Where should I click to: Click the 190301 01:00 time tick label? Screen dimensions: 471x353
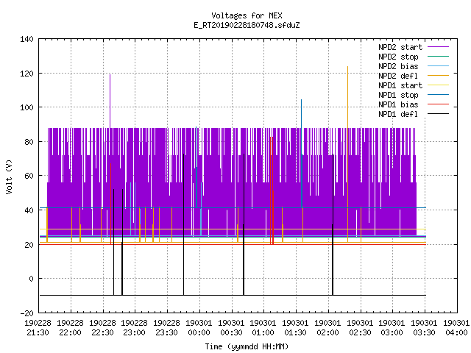[263, 328]
